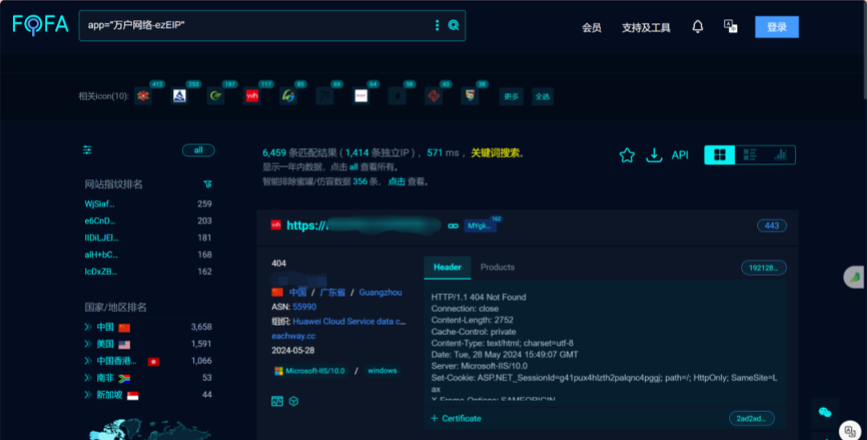Switch to statistics chart view
Image resolution: width=867 pixels, height=440 pixels.
780,155
